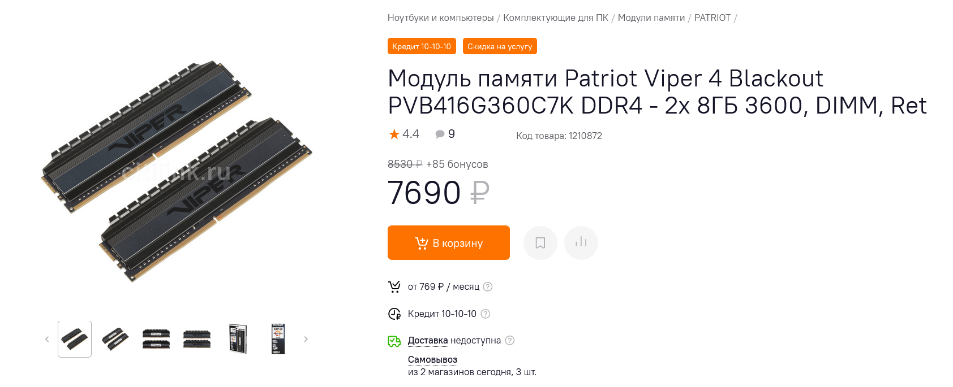Open the Ноутбуки и компьютеры breadcrumb
Screen dimensions: 953x387
[x=441, y=18]
